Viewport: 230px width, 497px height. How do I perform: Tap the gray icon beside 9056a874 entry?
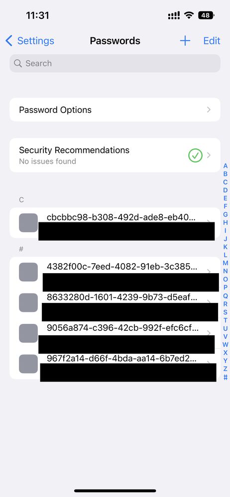pos(28,333)
